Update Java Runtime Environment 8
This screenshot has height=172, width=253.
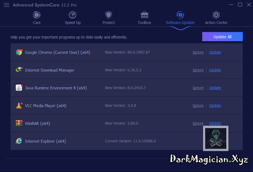[x=215, y=88]
